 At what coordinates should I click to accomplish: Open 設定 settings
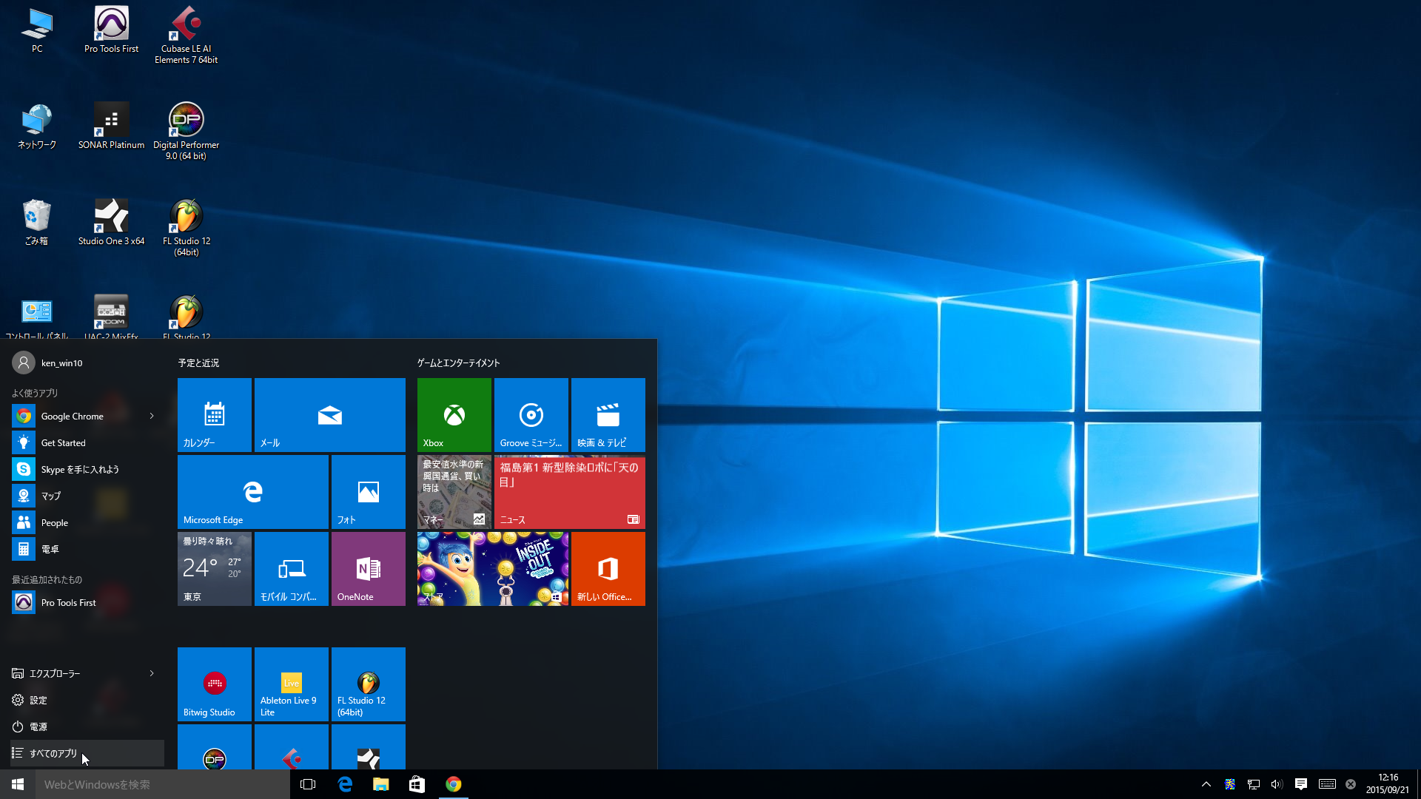point(87,700)
